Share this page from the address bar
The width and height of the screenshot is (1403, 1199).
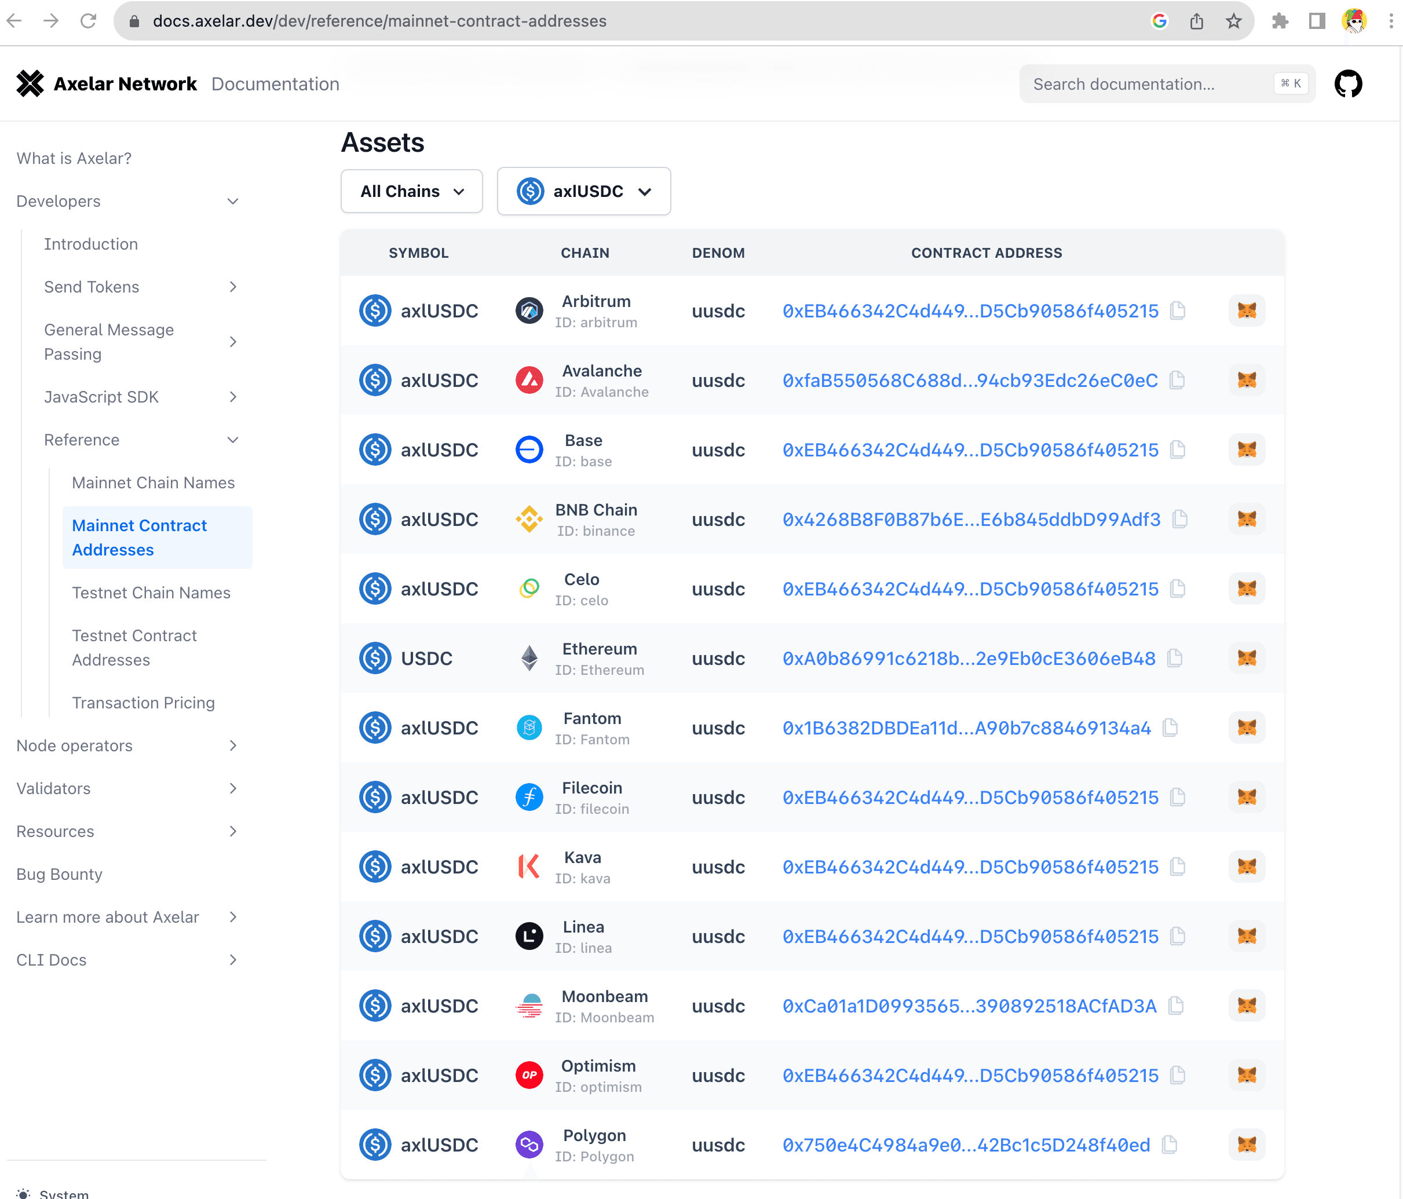[x=1196, y=21]
